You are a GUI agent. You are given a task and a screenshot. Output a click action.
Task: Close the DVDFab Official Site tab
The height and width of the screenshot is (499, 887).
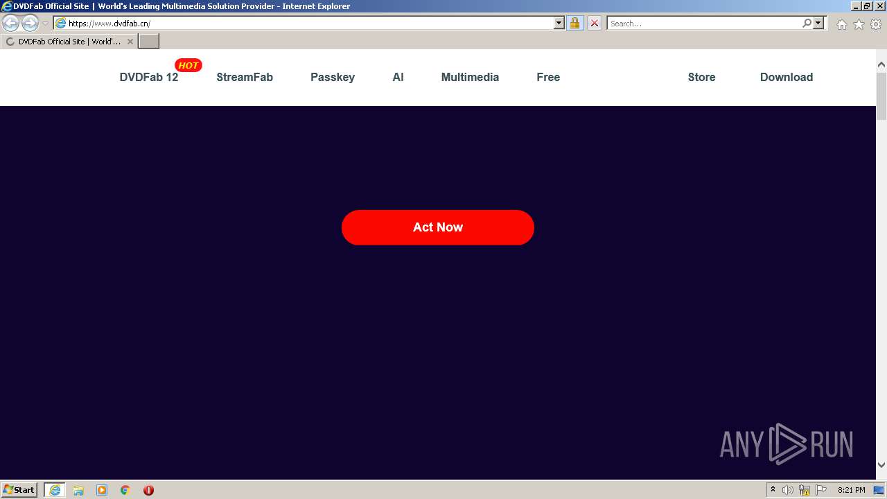(x=130, y=42)
